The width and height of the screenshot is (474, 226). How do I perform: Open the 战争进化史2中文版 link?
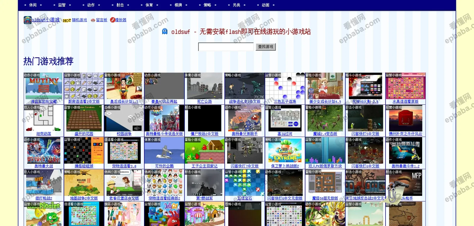245,102
